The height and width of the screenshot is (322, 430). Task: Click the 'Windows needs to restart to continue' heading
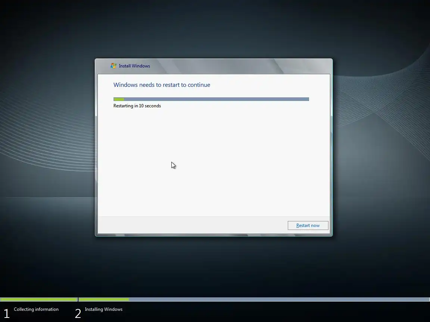pos(162,85)
